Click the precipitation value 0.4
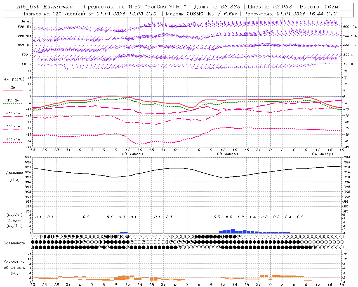The height and width of the screenshot is (287, 358). tap(288, 217)
